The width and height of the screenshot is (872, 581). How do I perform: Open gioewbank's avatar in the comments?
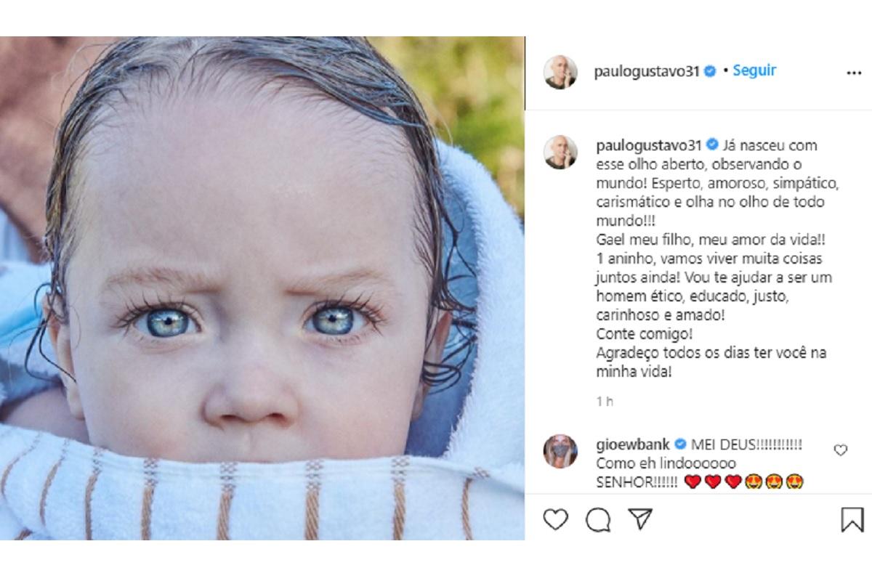(560, 451)
